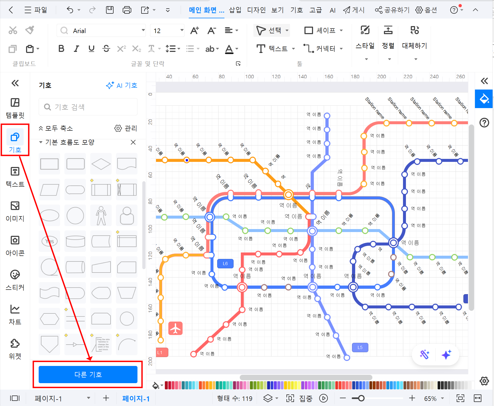This screenshot has height=406, width=494.
Task: Click the undo icon
Action: point(70,10)
